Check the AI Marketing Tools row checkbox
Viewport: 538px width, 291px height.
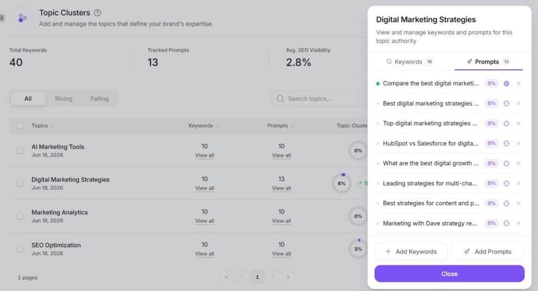click(x=20, y=151)
